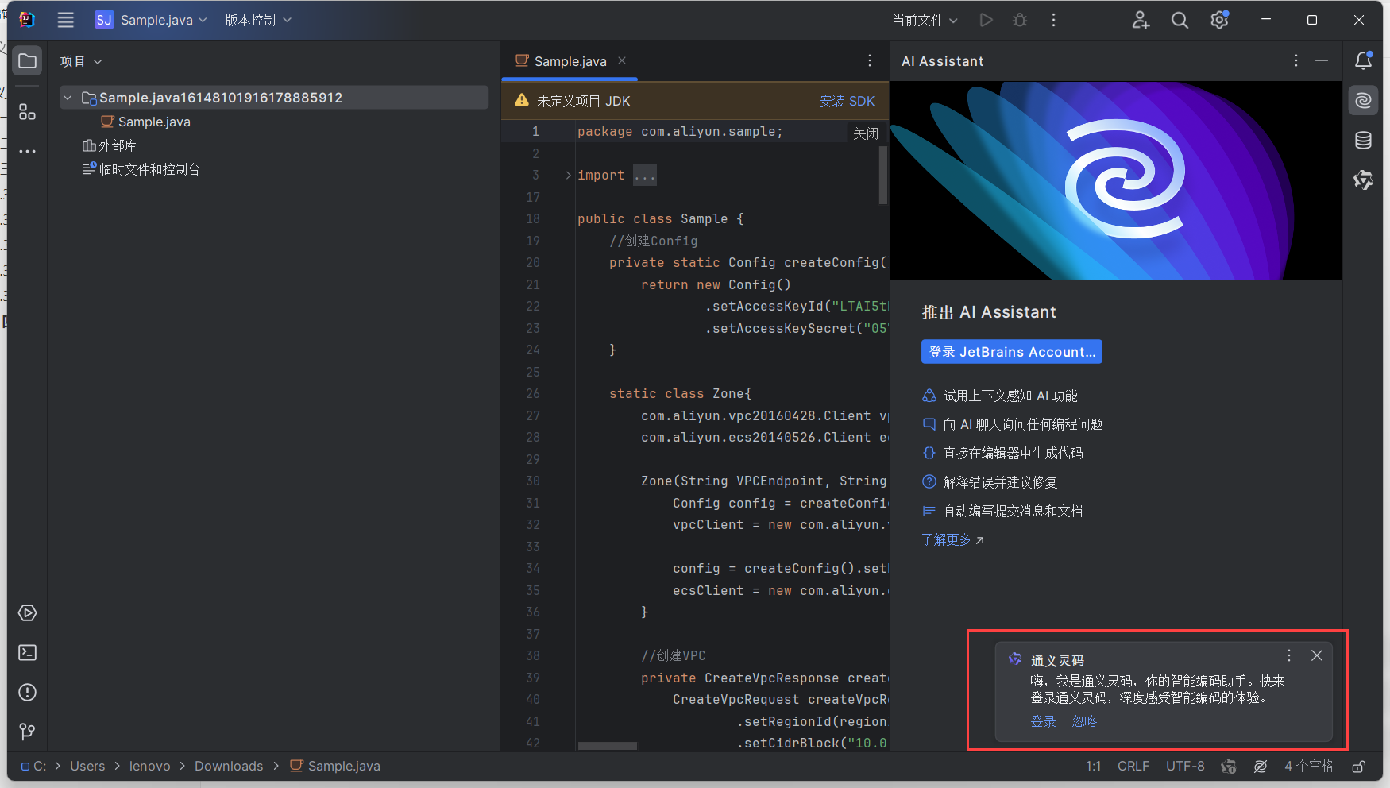Open the Git version control tool icon

click(x=28, y=732)
